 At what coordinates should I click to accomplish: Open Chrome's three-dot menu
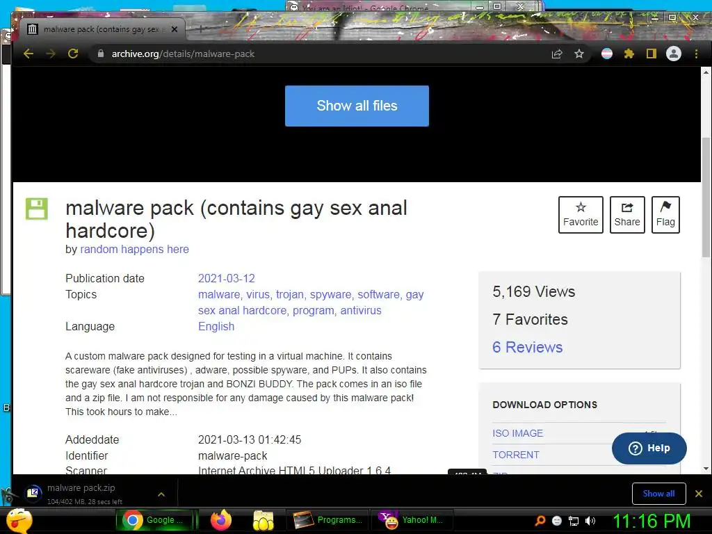point(696,54)
